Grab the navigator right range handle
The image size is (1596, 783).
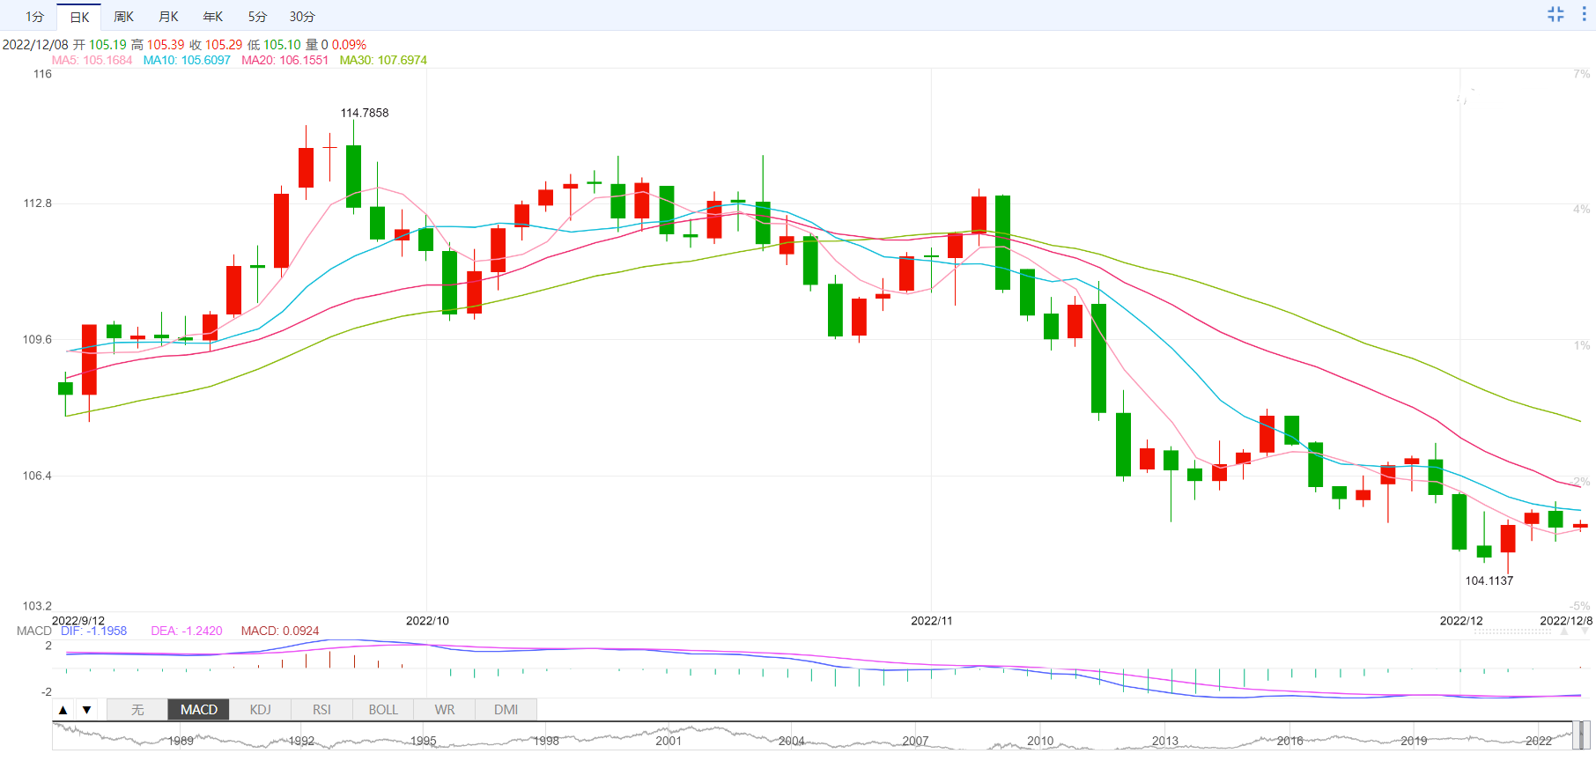[x=1587, y=735]
